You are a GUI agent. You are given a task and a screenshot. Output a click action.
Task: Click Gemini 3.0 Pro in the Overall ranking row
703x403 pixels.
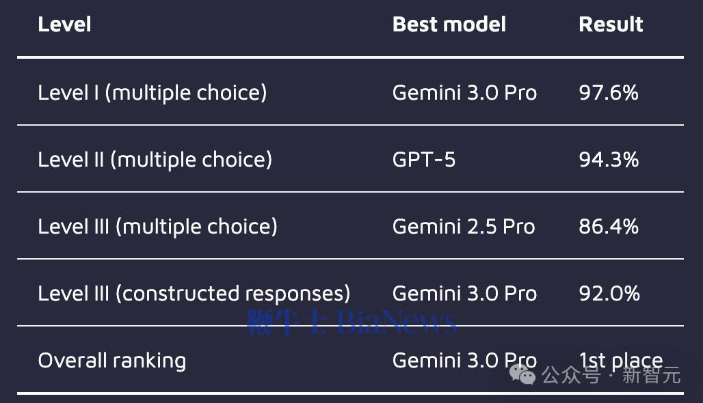click(x=464, y=360)
